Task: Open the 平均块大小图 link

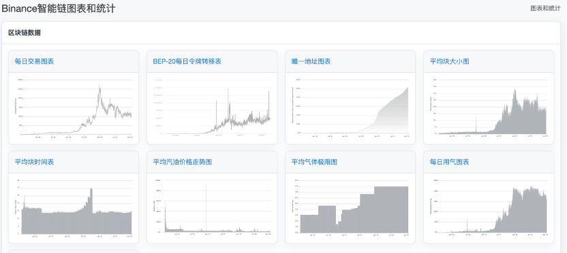Action: 450,61
